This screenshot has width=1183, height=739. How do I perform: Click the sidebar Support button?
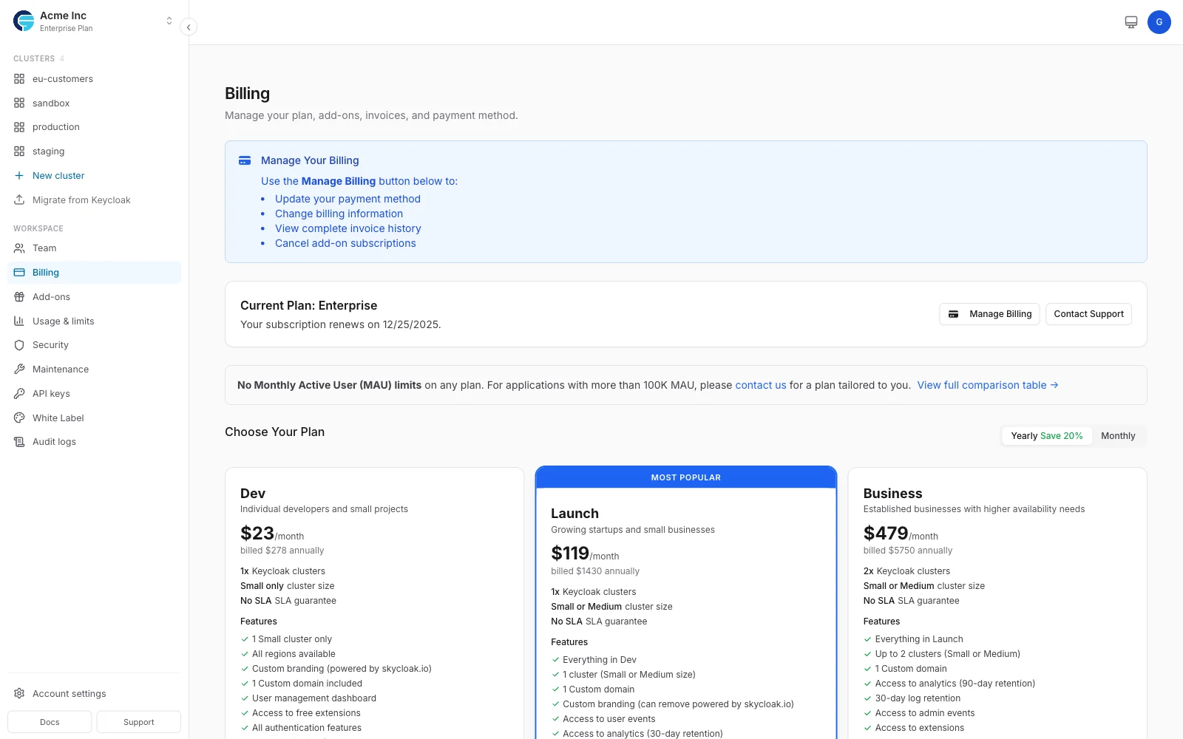point(139,722)
